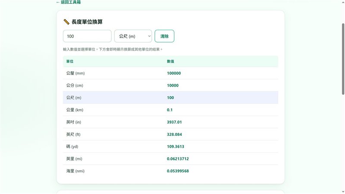Click the value 0.06213712
This screenshot has width=345, height=194.
(x=178, y=159)
